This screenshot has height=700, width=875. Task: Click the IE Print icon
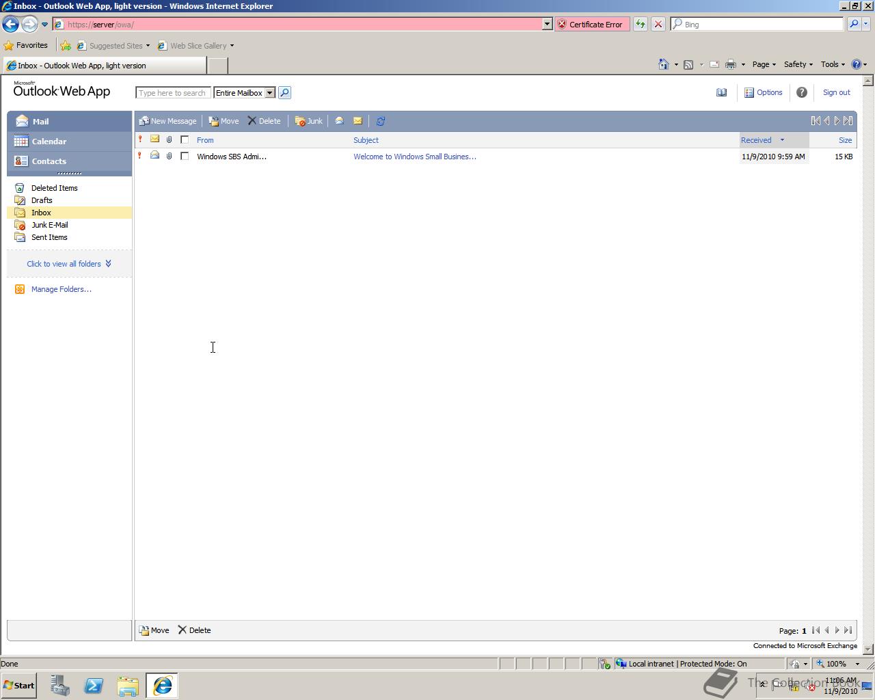[x=731, y=64]
